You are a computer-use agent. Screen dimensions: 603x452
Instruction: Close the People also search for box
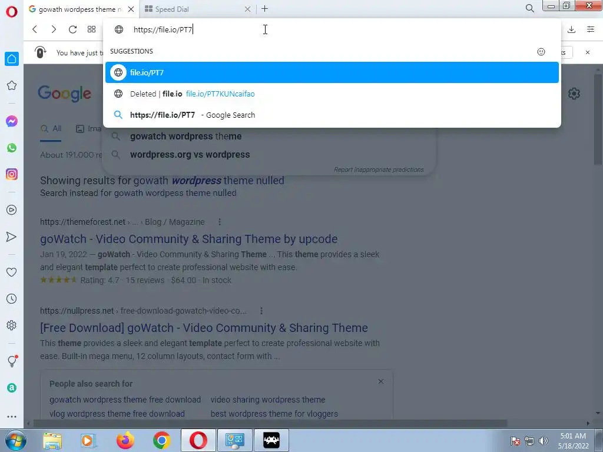381,381
